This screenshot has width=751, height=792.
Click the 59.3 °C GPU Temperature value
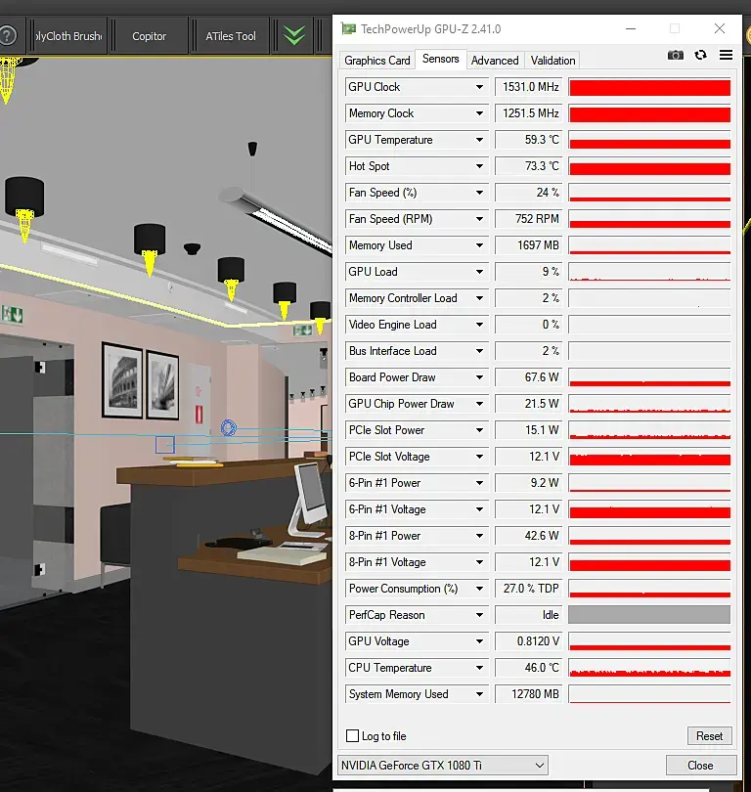(528, 140)
